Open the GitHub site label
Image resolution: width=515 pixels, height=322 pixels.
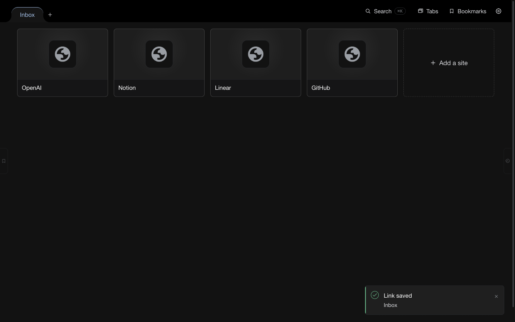pyautogui.click(x=321, y=88)
